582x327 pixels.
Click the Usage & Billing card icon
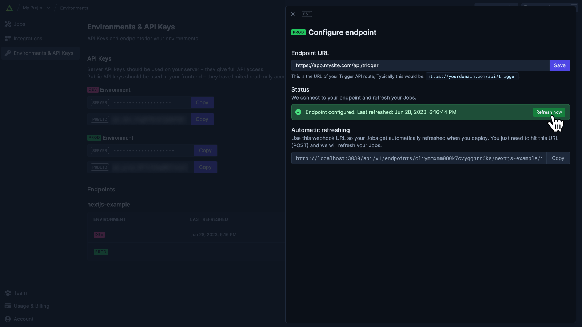coord(8,306)
